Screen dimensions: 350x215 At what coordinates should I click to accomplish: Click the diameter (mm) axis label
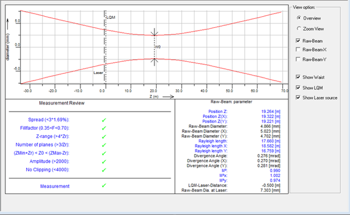[8, 47]
